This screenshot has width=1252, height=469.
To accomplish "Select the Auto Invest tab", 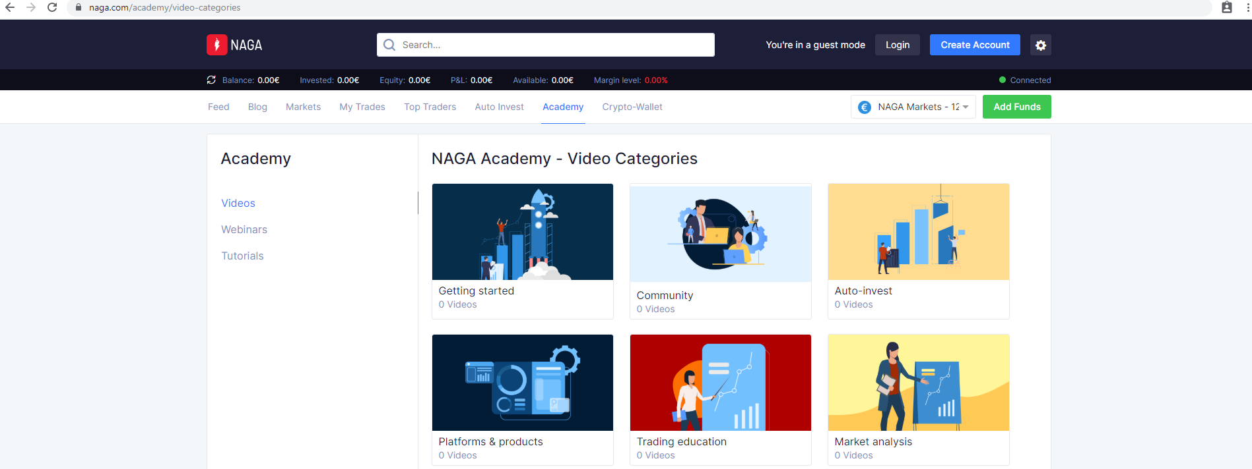I will [x=499, y=107].
